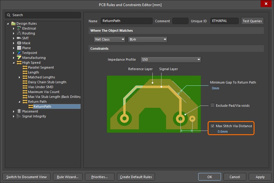Click Switch to Document View button

tap(26, 177)
